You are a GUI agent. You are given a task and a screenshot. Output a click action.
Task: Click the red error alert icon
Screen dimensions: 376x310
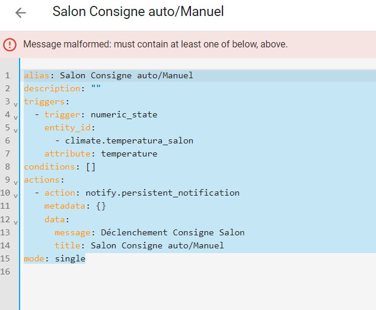(9, 44)
